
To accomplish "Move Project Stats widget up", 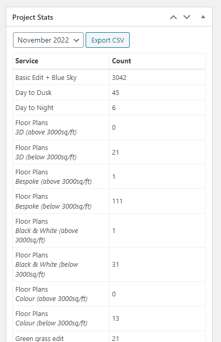I will [173, 17].
